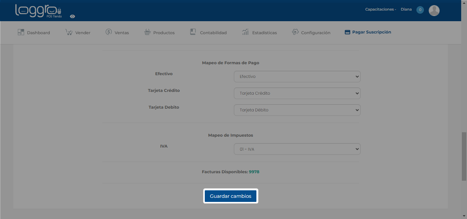
Task: Open the Tarjeta Débito mapping dropdown
Action: [297, 110]
